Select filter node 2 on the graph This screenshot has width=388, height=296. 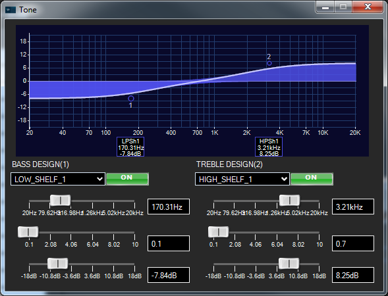[x=269, y=63]
